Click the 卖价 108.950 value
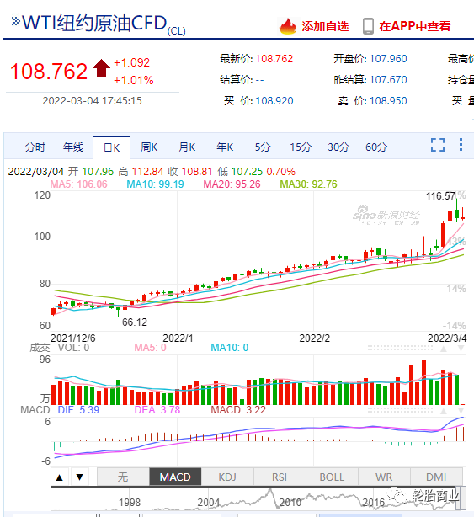This screenshot has height=517, width=474. 388,101
